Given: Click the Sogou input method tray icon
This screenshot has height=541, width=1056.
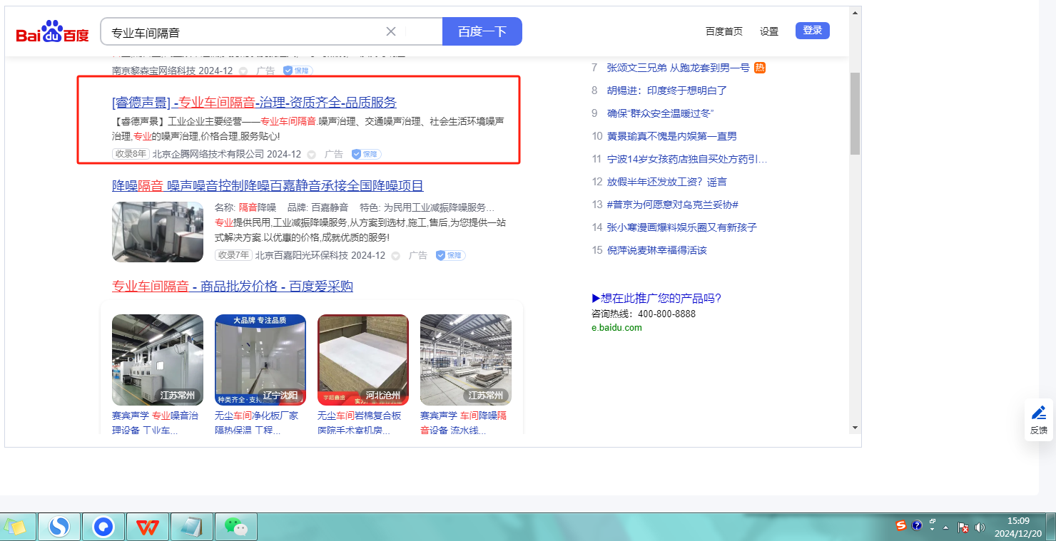Looking at the screenshot, I should [901, 526].
